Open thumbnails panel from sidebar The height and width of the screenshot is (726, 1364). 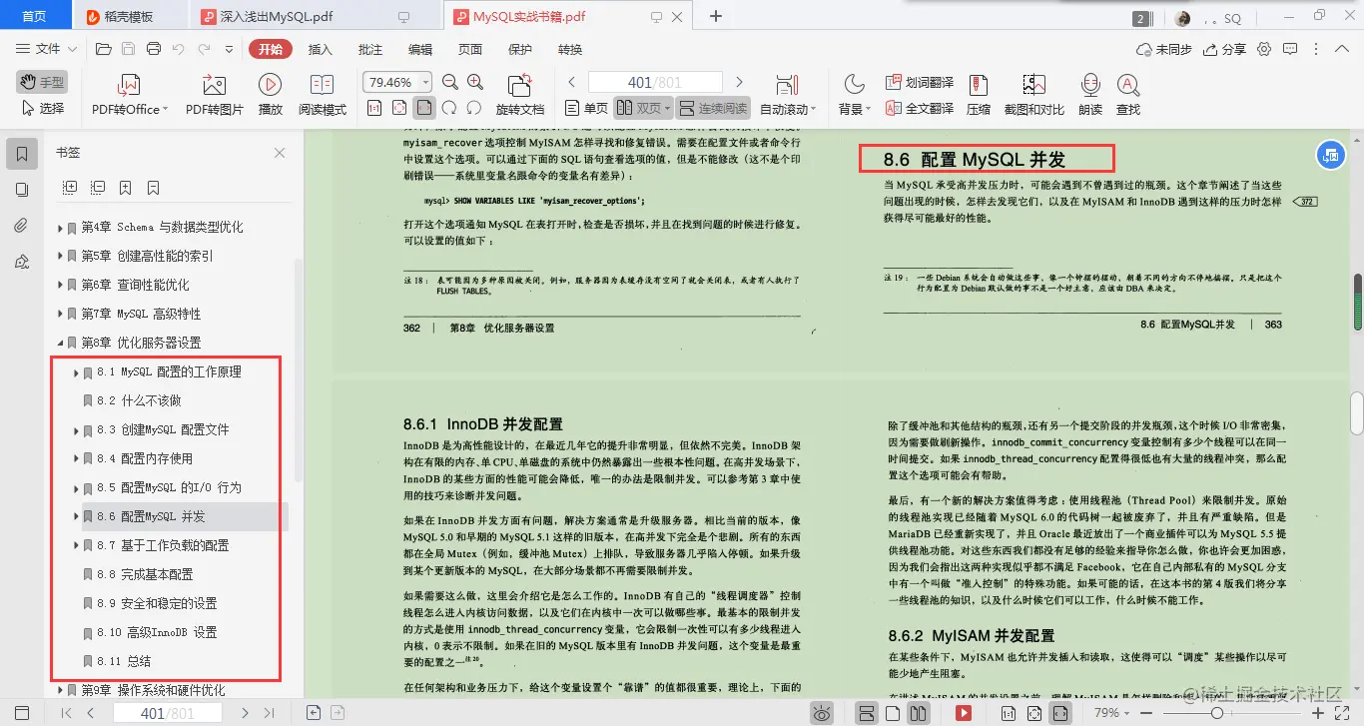pyautogui.click(x=22, y=190)
